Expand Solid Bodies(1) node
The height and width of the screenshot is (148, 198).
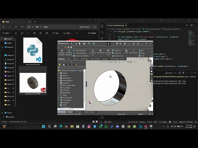(58, 80)
